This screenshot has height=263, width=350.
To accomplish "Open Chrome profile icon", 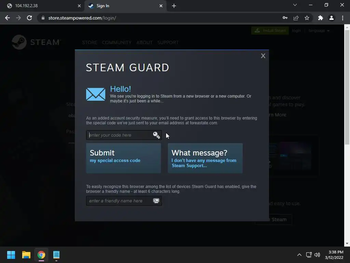I will pos(332,18).
